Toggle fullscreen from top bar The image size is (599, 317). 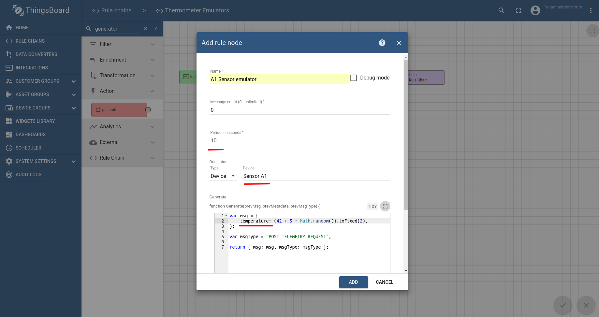(x=519, y=11)
